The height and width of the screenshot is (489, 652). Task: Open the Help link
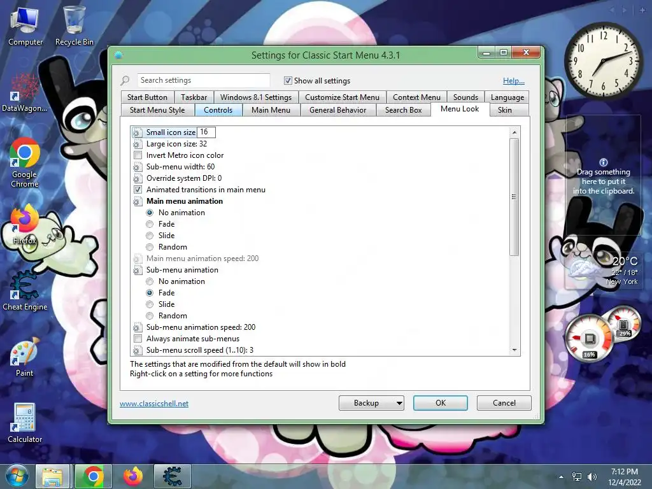point(514,81)
